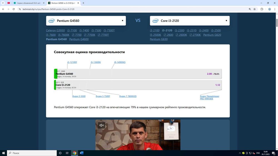Open the YouTube pinned tab
The image size is (278, 156).
9,3
